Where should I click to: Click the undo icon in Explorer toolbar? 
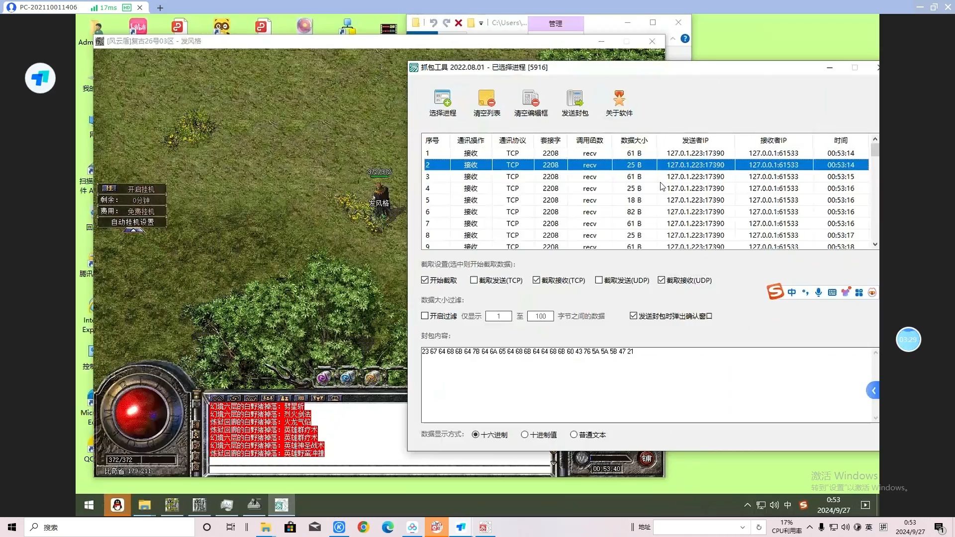point(433,23)
